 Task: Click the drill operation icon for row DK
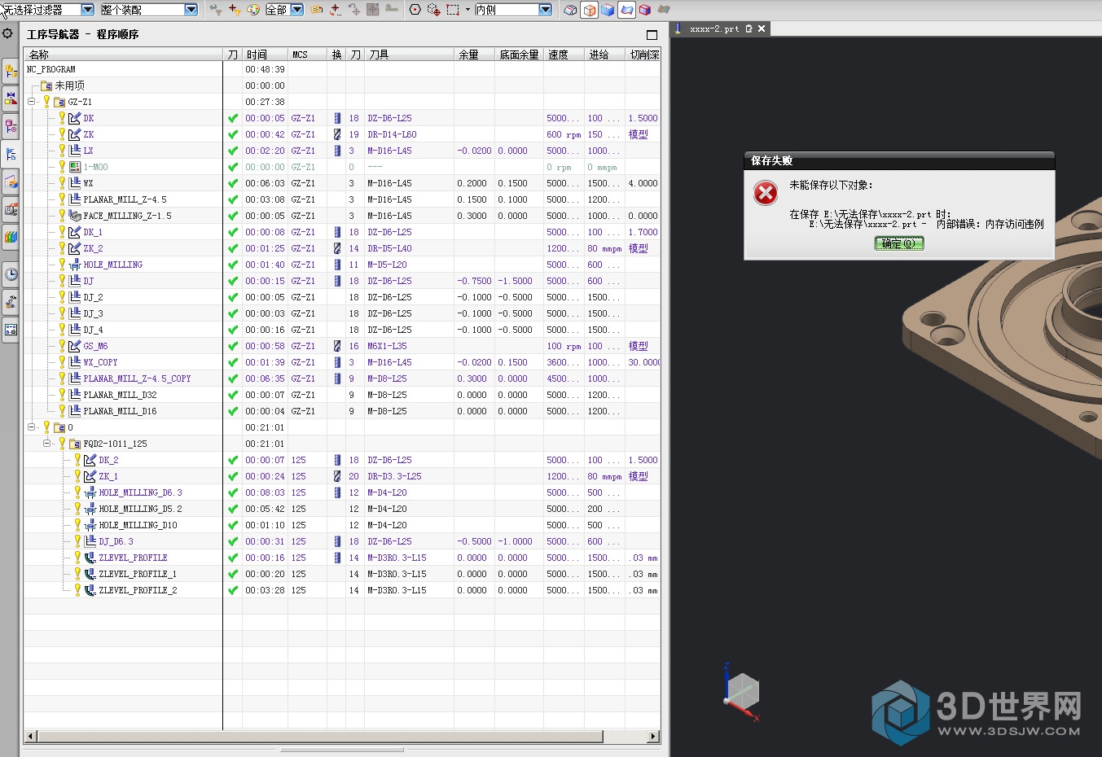[75, 118]
